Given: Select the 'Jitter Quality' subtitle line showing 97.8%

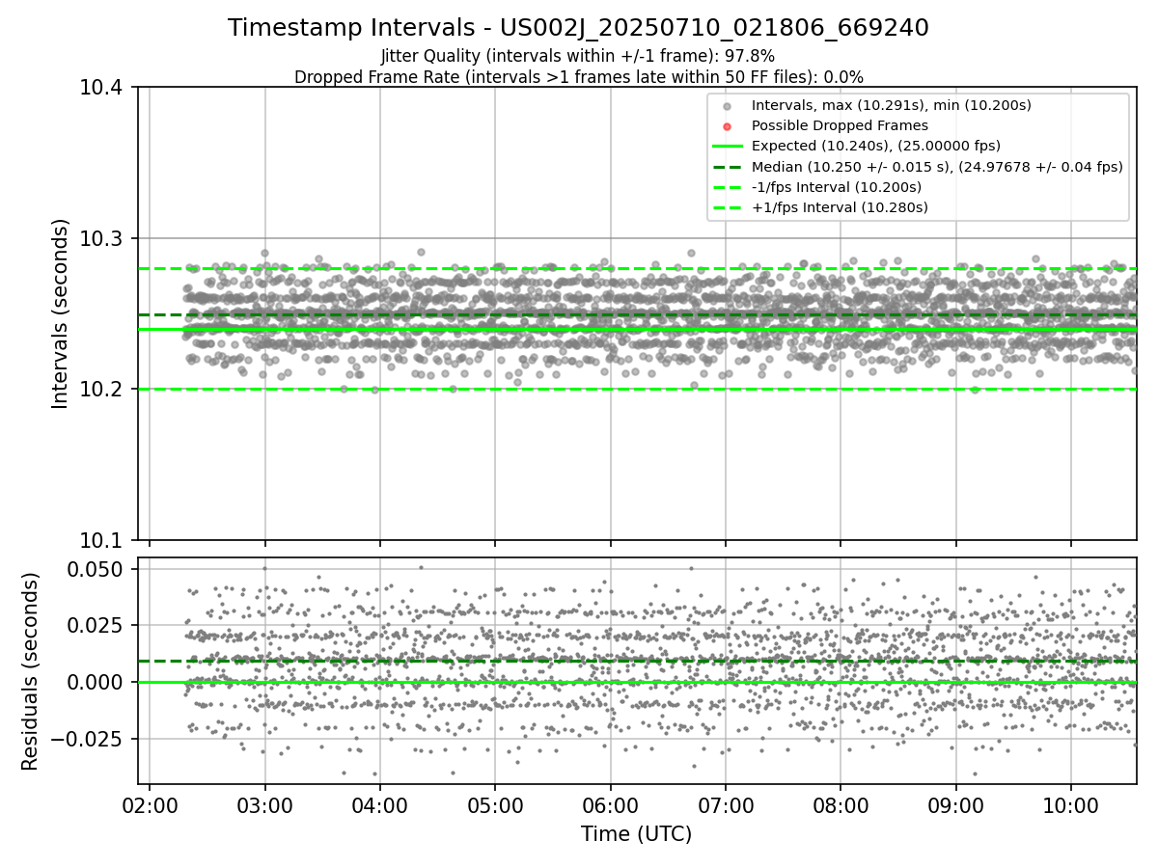Looking at the screenshot, I should (x=578, y=56).
